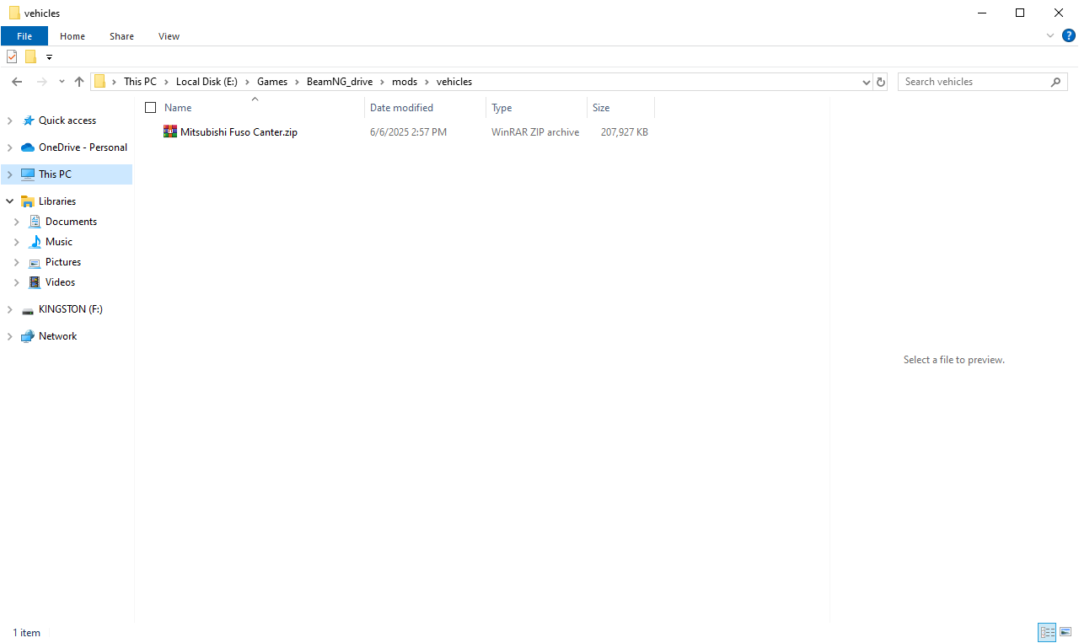Click WinRAR ZIP archive type cell
Image resolution: width=1079 pixels, height=643 pixels.
535,132
